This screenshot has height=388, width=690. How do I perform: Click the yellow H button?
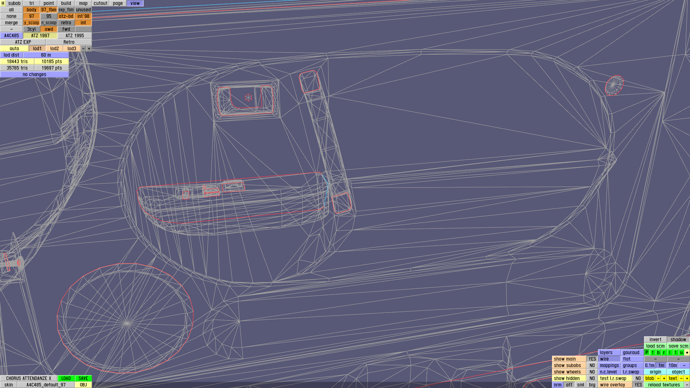pyautogui.click(x=3, y=3)
